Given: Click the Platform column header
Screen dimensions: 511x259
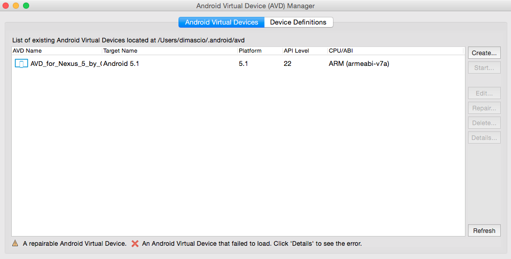Looking at the screenshot, I should pos(259,51).
